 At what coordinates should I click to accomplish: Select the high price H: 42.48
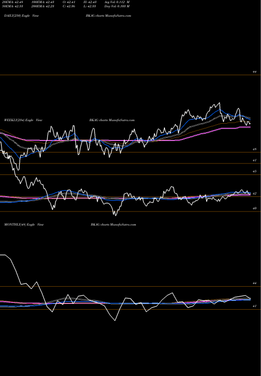click(91, 2)
